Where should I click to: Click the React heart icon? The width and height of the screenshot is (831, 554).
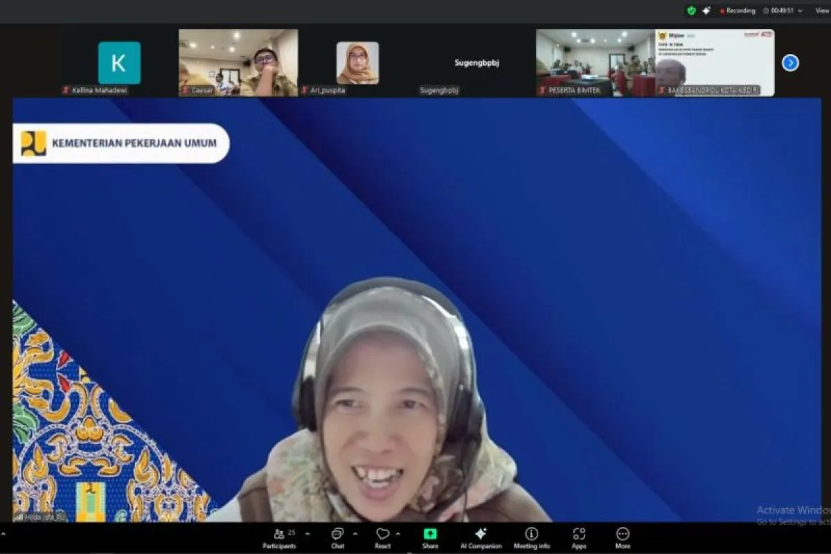(382, 537)
